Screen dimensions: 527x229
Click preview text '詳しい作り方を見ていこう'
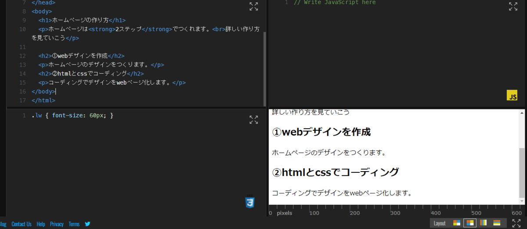[x=311, y=112]
